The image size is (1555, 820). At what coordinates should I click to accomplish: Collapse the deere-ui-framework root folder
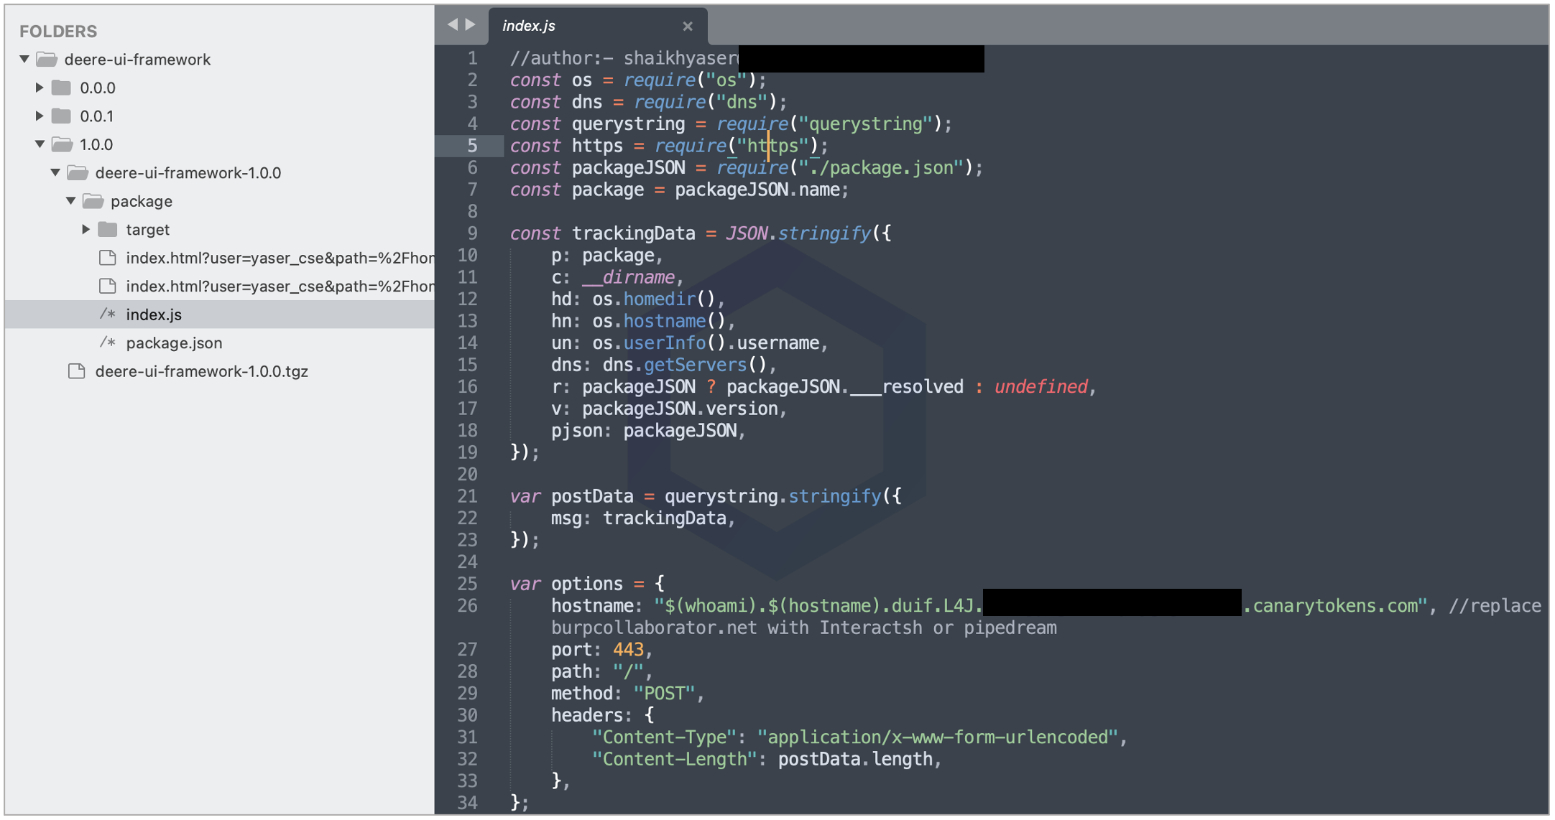point(25,60)
